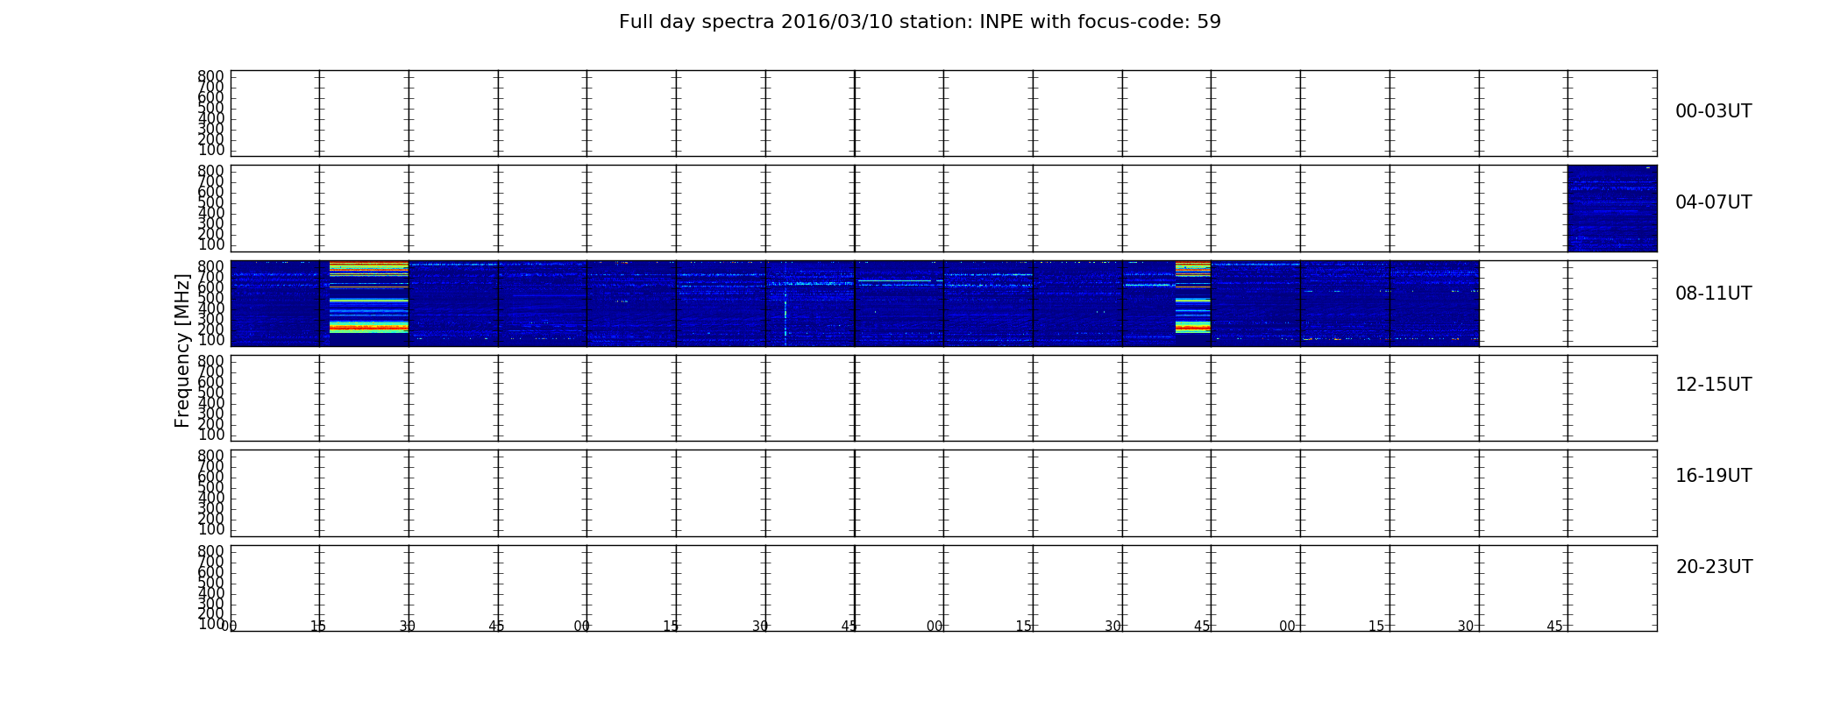Select the "12-15UT" row label
This screenshot has width=1841, height=701.
coord(1713,385)
